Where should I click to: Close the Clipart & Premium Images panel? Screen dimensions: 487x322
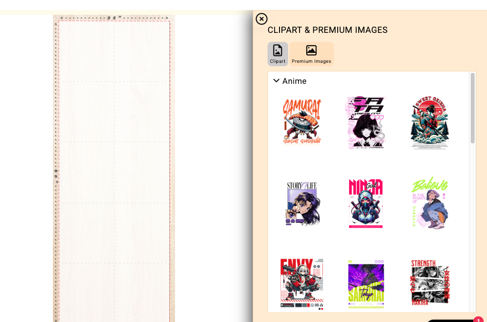261,19
